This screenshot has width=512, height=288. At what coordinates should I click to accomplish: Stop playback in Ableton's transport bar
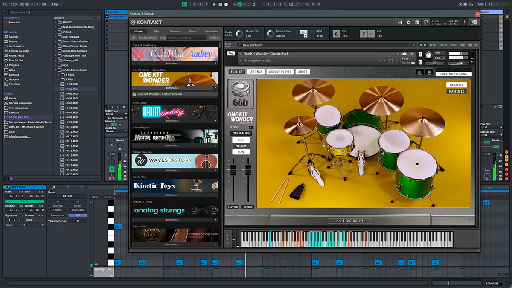[x=220, y=4]
